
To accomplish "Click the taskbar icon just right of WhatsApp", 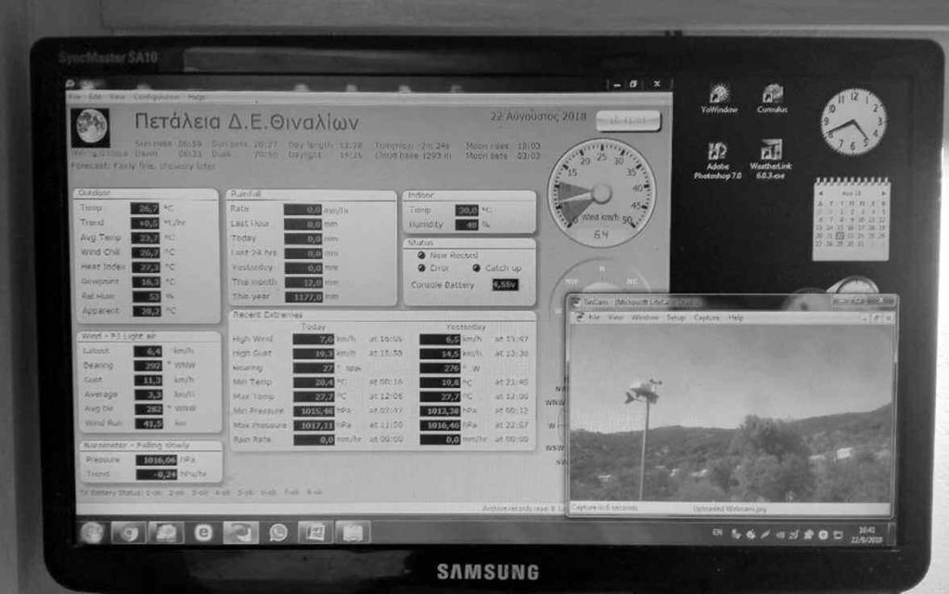I will (315, 533).
